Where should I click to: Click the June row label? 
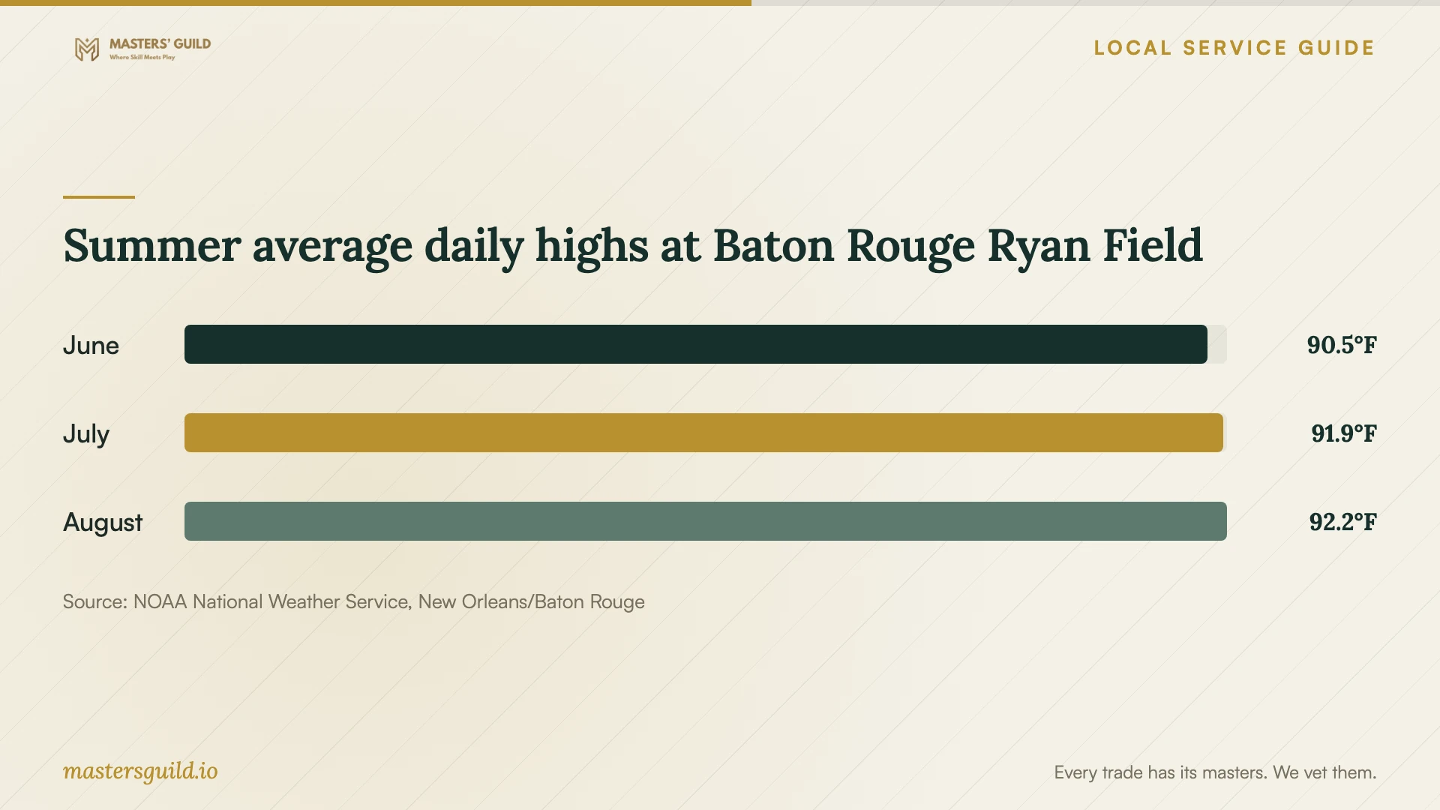[91, 345]
